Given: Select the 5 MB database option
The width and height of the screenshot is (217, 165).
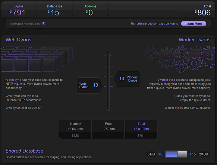Looking at the screenshot, I should (x=151, y=154).
